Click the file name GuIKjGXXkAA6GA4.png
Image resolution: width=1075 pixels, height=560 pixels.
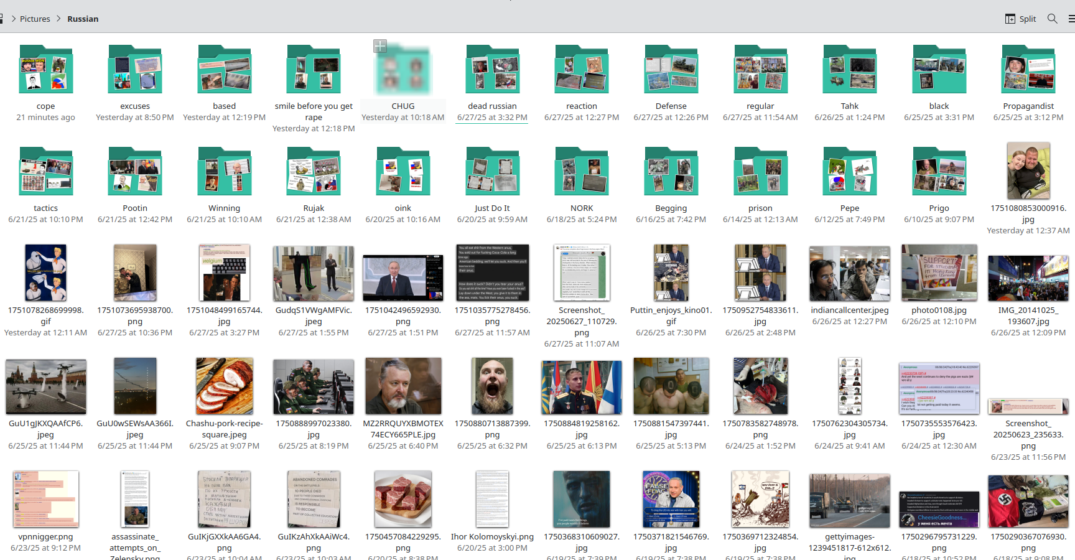tap(225, 542)
